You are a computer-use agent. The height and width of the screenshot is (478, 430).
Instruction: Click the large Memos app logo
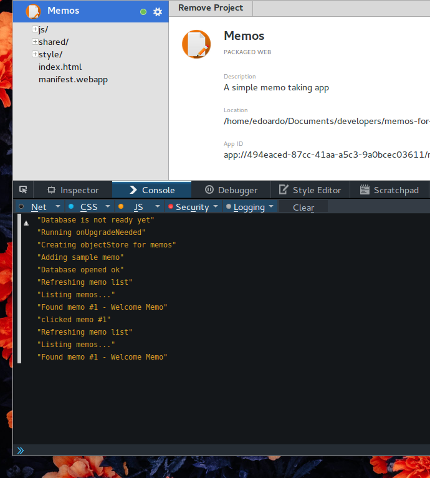[x=196, y=44]
